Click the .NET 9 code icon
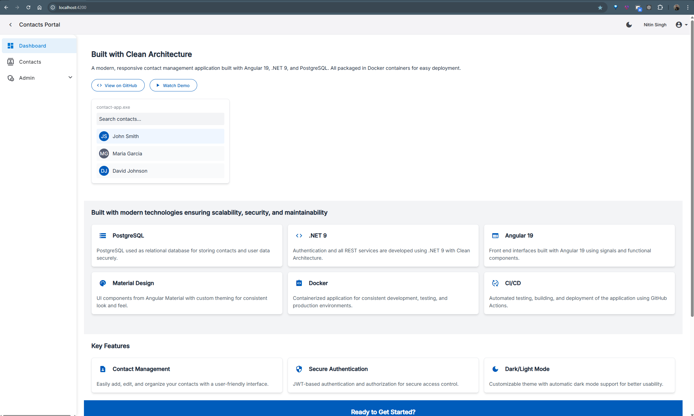This screenshot has height=416, width=694. pyautogui.click(x=299, y=236)
